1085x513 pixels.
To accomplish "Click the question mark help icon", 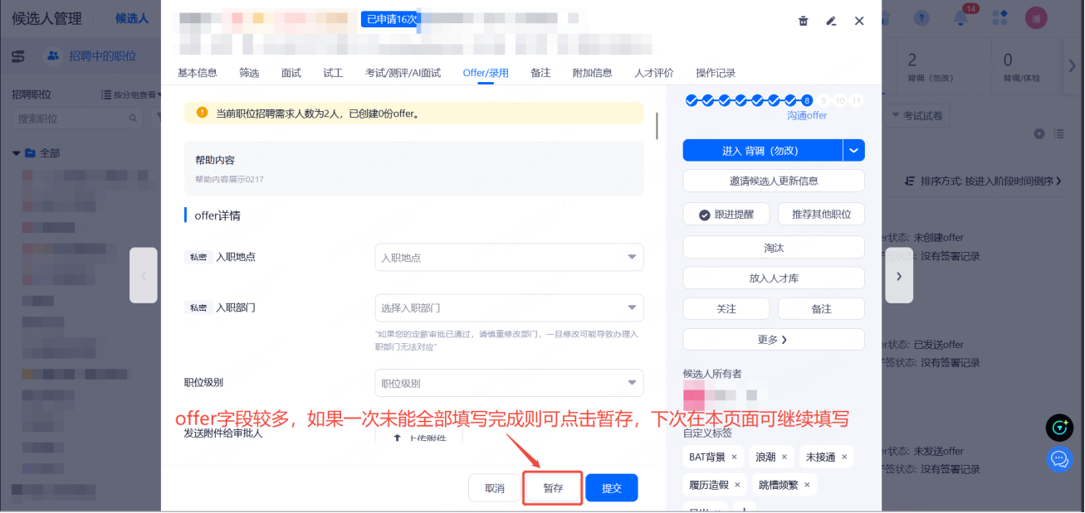I will pos(921,17).
